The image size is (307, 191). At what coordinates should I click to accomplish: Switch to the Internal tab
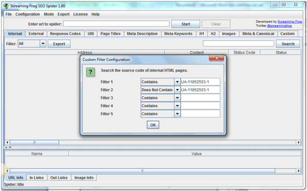click(x=15, y=34)
